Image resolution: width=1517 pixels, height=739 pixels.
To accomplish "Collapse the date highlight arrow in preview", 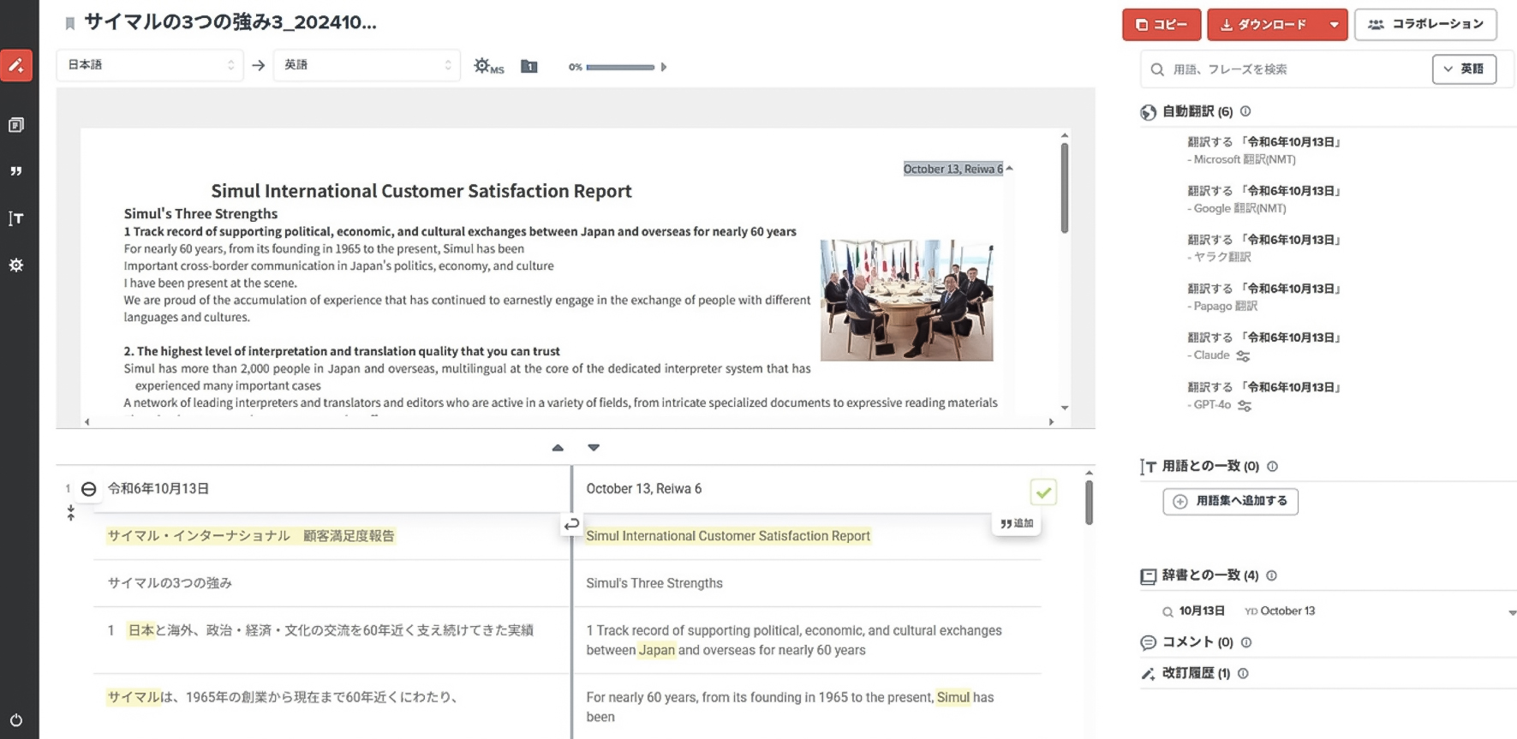I will click(x=1009, y=169).
